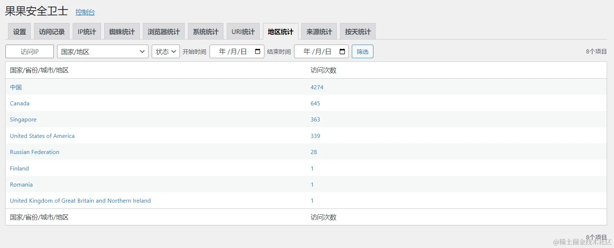Open the 浏览器统计 tab
The width and height of the screenshot is (614, 248).
pyautogui.click(x=163, y=31)
